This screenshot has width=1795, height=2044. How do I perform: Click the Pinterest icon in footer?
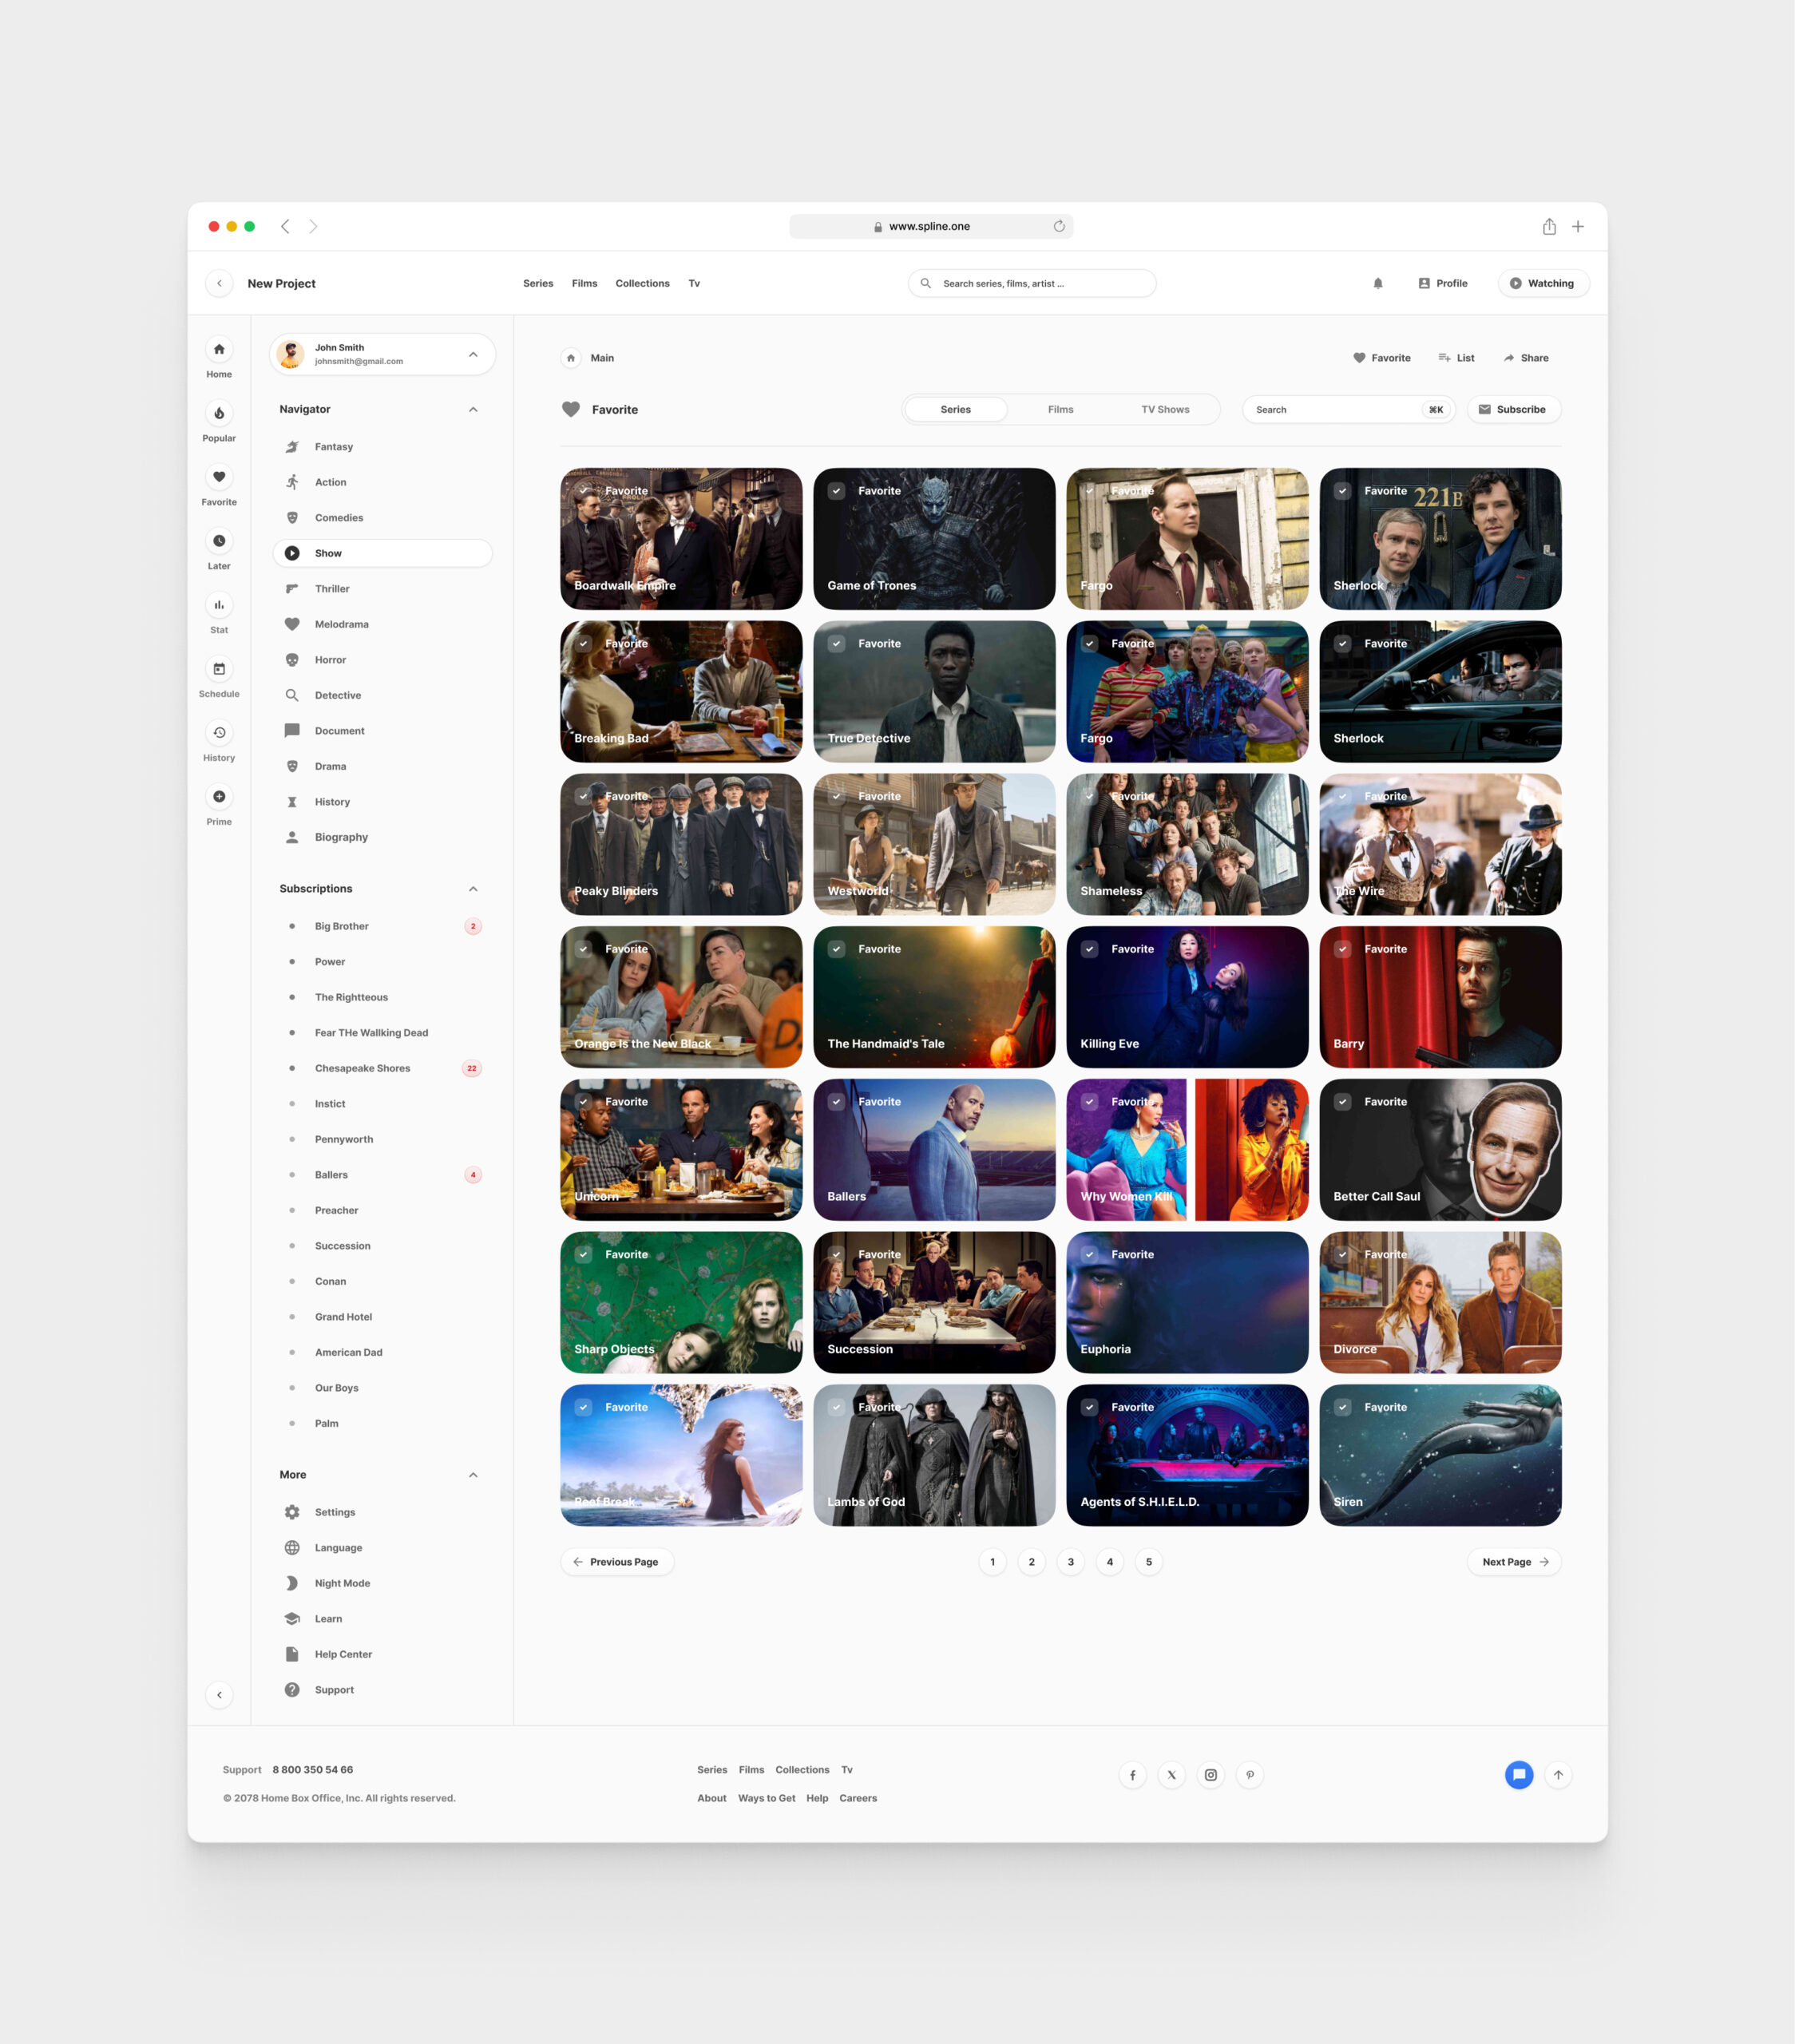[x=1250, y=1775]
